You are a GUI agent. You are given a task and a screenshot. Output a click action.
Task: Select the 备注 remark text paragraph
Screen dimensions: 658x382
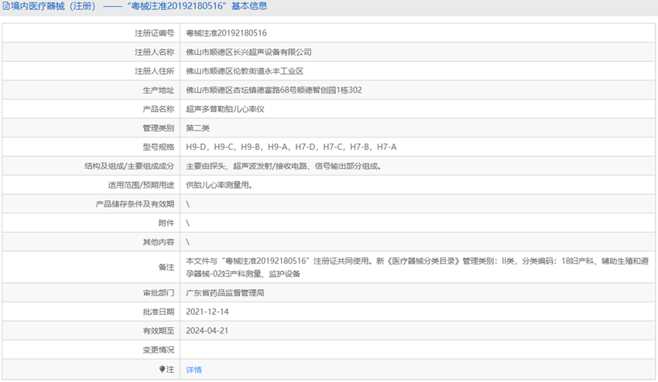[417, 267]
